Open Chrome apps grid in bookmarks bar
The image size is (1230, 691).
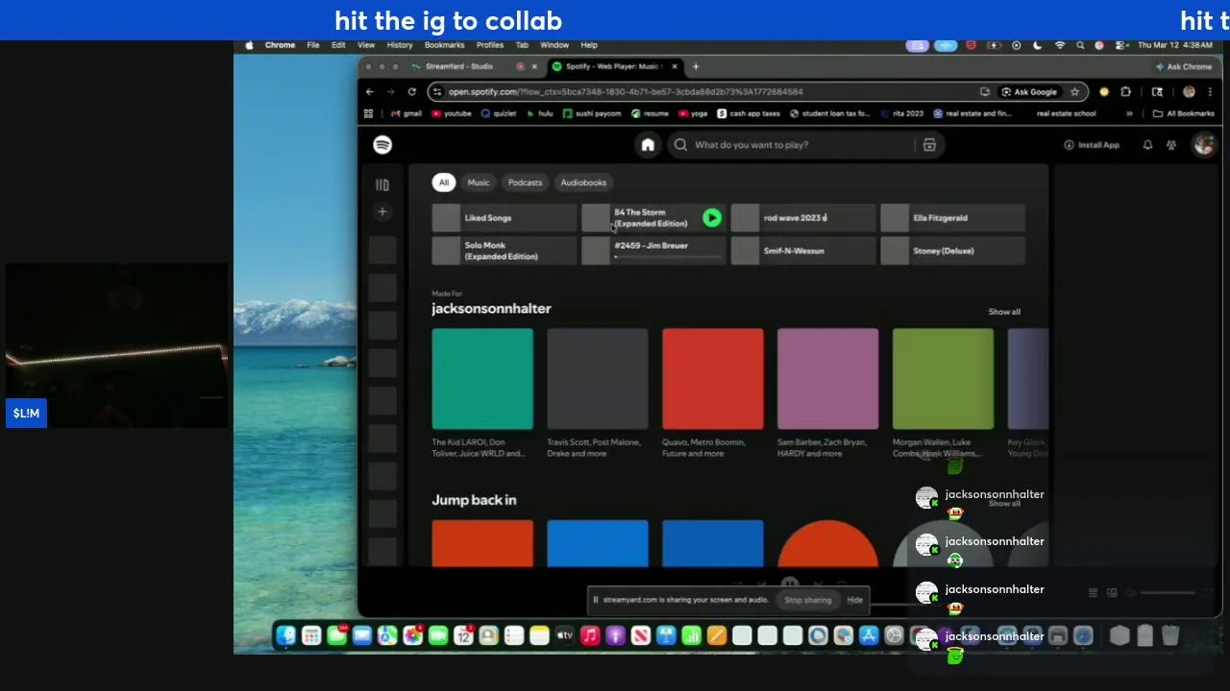368,113
